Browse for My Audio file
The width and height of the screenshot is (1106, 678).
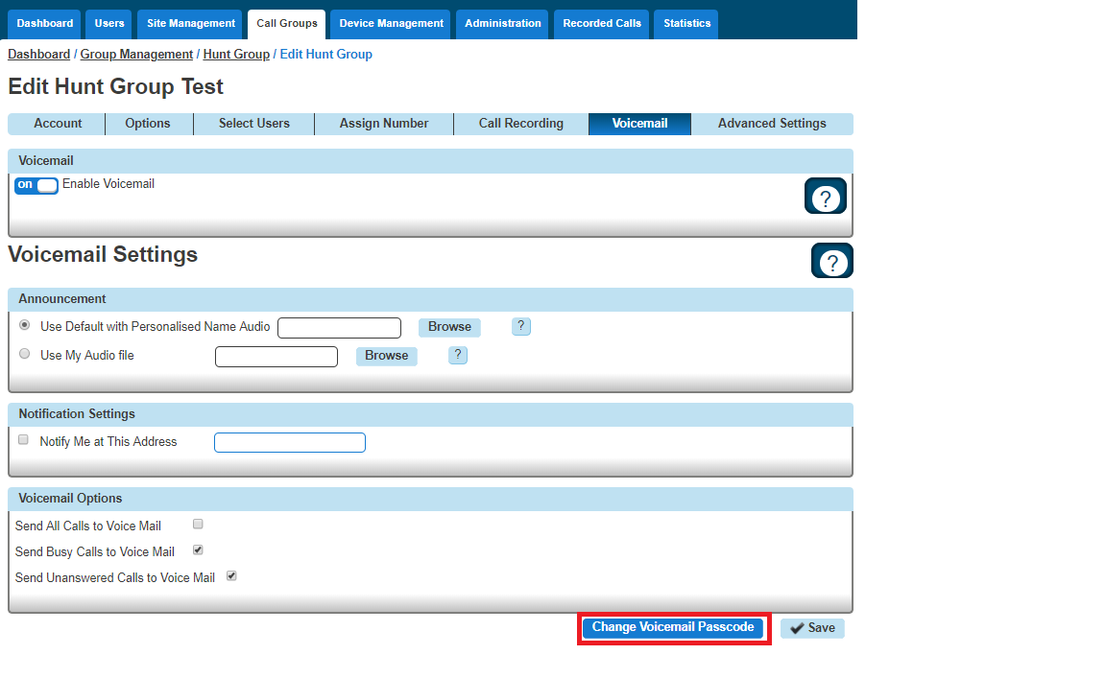click(x=387, y=356)
